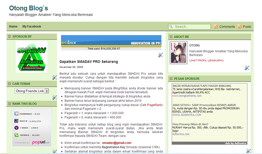Click the Pagerank 2/10 text
Viewport: 262px width, 154px height.
(x=30, y=114)
